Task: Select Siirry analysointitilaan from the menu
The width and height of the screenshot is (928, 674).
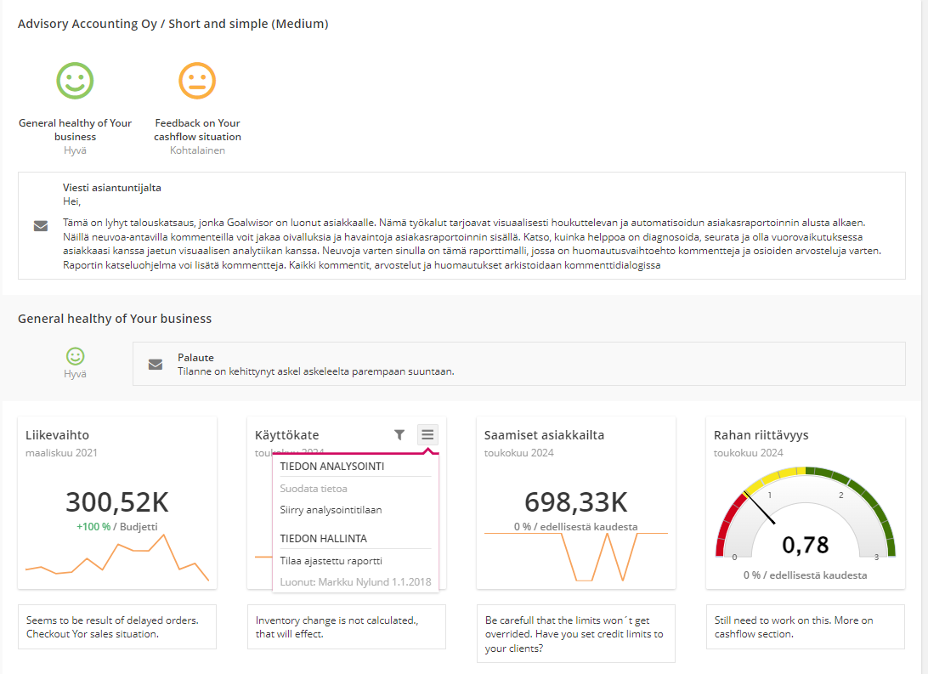Action: click(331, 510)
